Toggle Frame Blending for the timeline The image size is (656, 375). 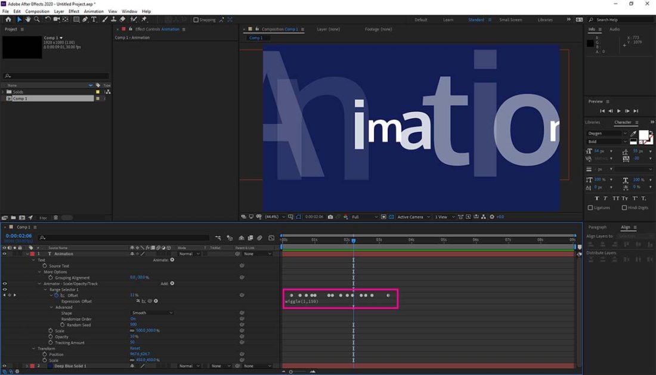coord(250,238)
